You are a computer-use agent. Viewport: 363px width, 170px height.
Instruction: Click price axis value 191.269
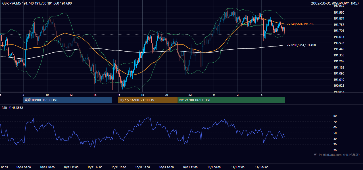(x=339, y=61)
